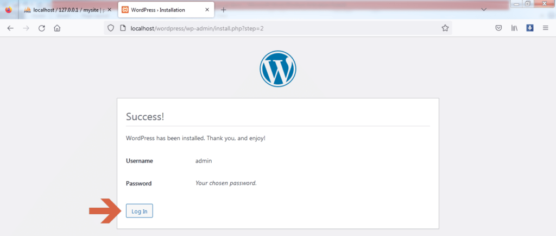Open the Pocket save icon
Viewport: 556px width, 236px height.
tap(498, 28)
